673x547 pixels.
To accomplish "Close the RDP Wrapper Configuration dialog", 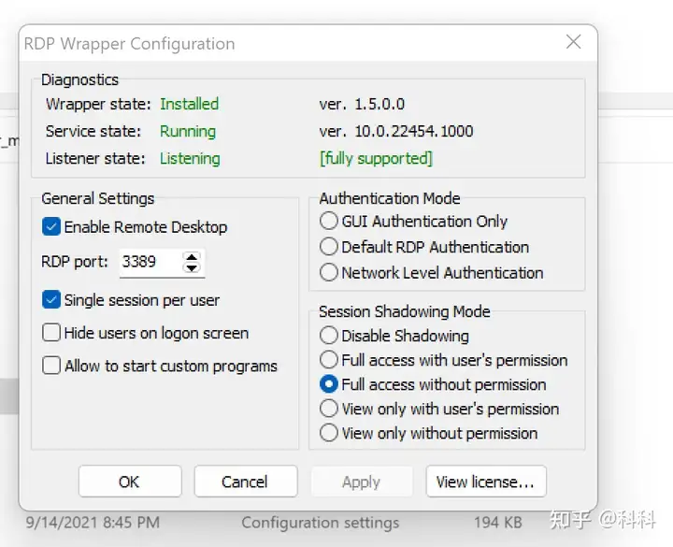I will 573,42.
